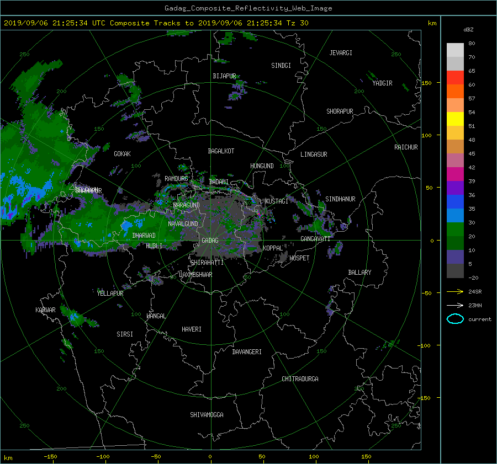Click the LAXMESHWAR city label
The height and width of the screenshot is (464, 497).
(195, 275)
